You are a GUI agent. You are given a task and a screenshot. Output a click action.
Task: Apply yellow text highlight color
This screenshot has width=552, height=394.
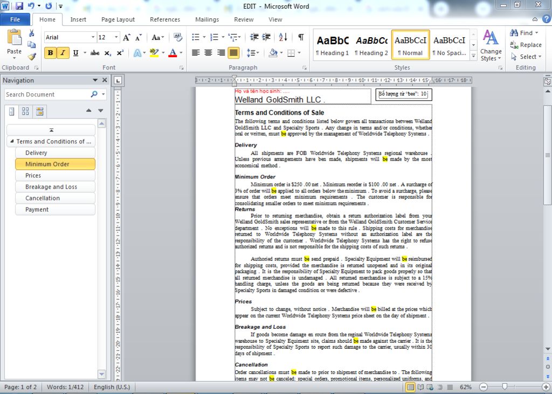[x=154, y=53]
